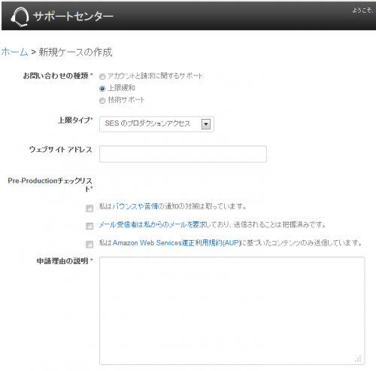376x371 pixels.
Task: Click the 新規ケースの作成 breadcrumb text
Action: tap(75, 52)
